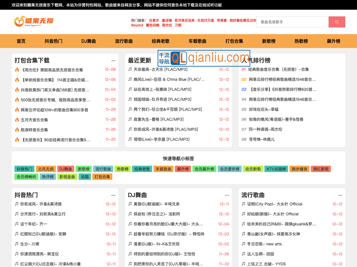This screenshot has height=267, width=357.
Task: Expand more items in DJ舞曲 panel
Action: pos(228,195)
